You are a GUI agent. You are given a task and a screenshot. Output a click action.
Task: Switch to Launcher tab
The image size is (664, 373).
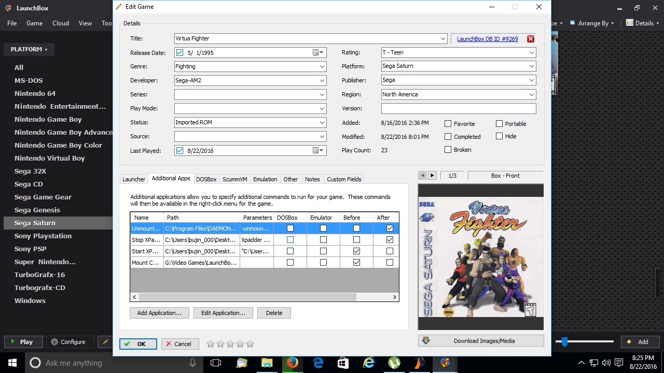pyautogui.click(x=134, y=179)
